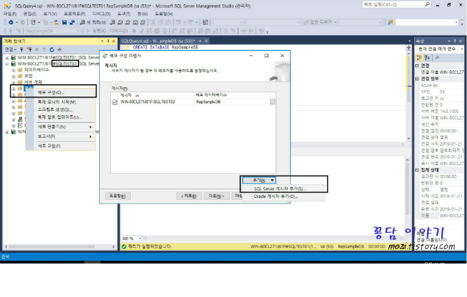Screen dimensions: 467x297
Task: Collapse the SQLTEST02 server node
Action: [x=7, y=64]
